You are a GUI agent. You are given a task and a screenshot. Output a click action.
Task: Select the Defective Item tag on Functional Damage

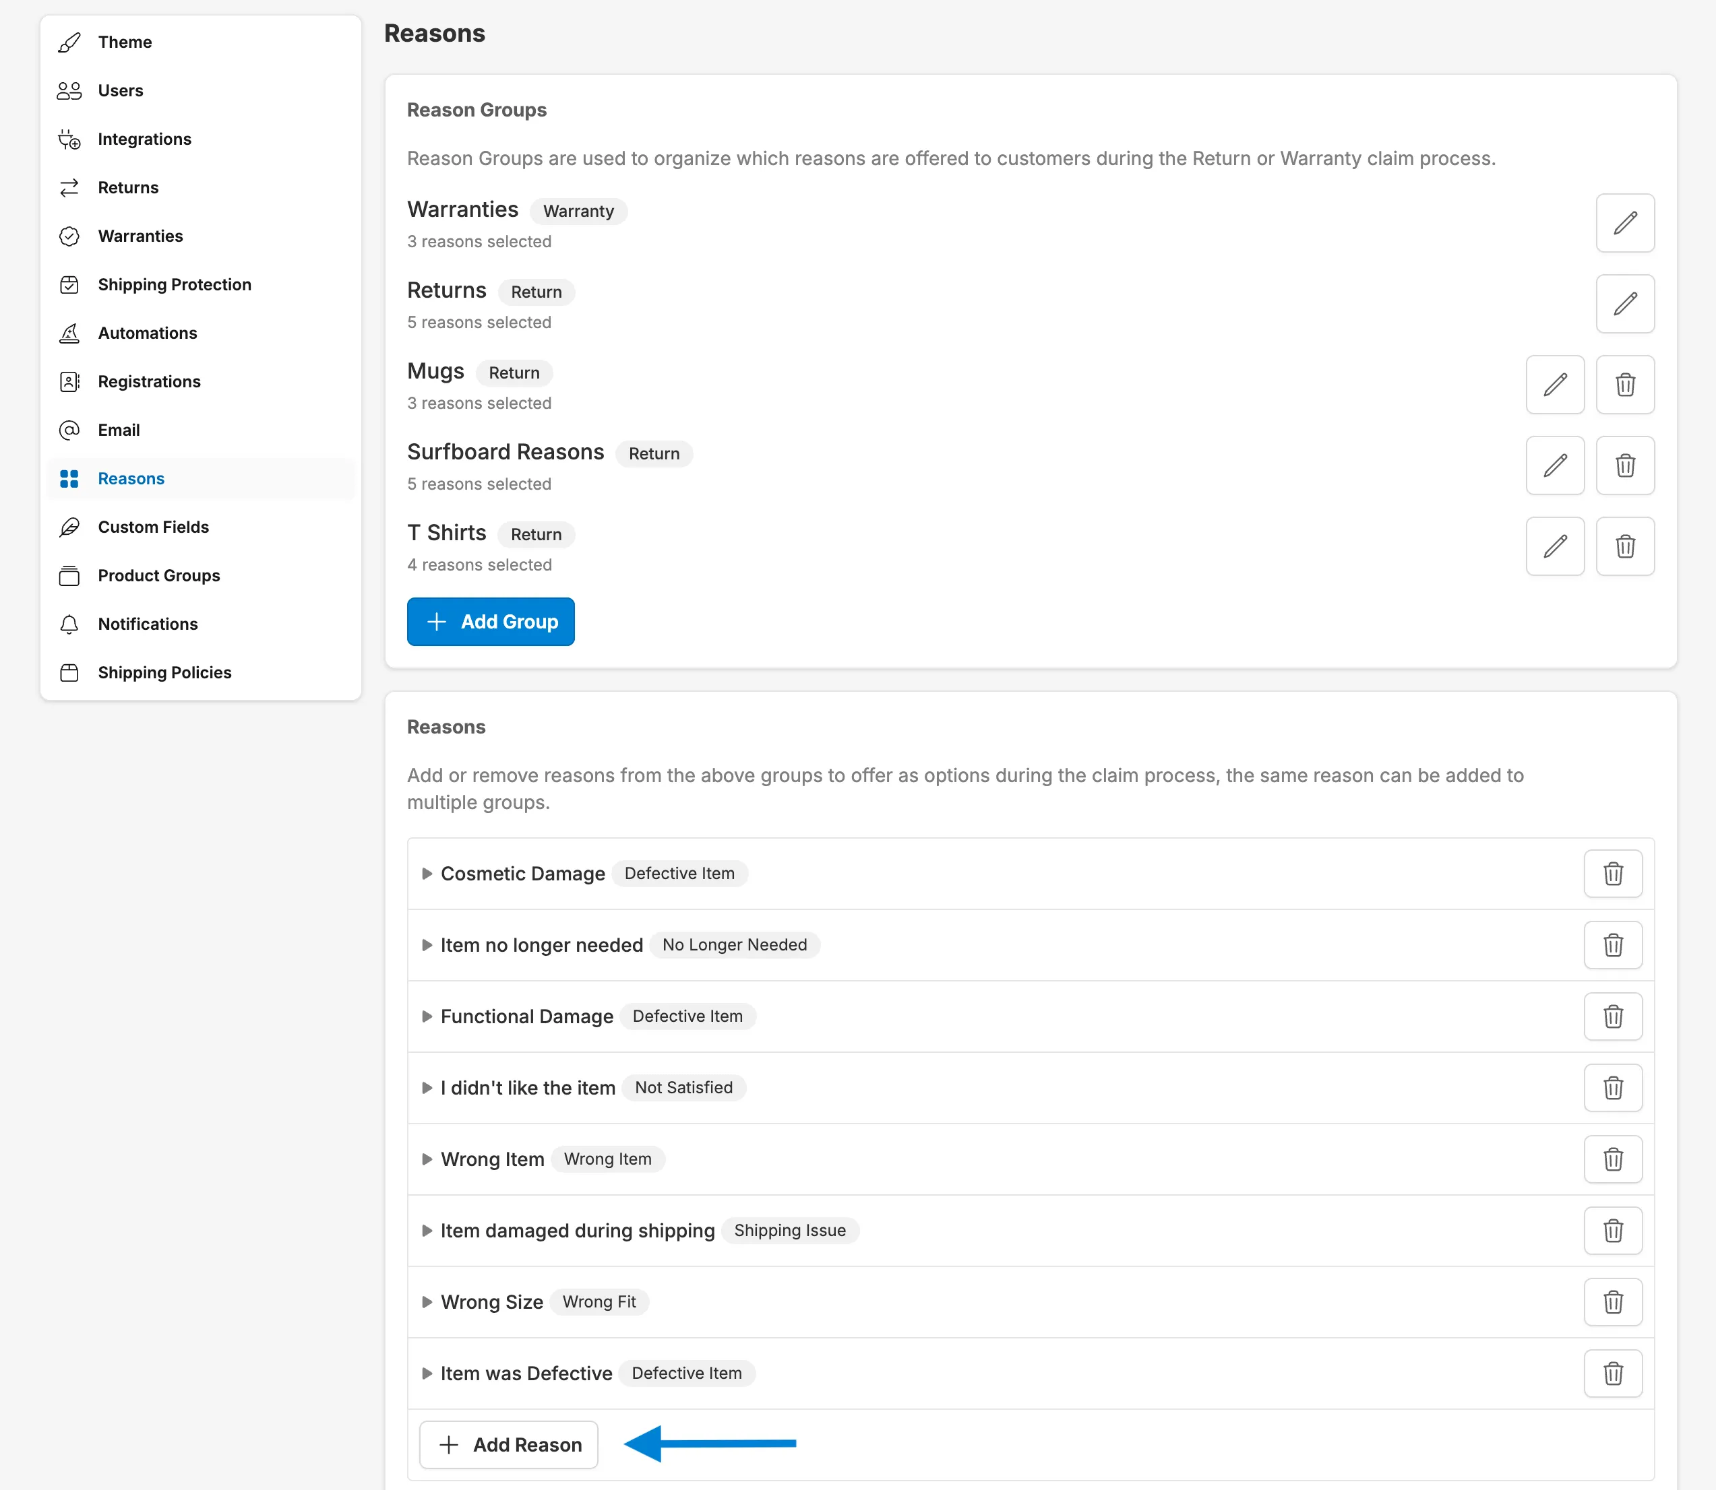click(687, 1016)
